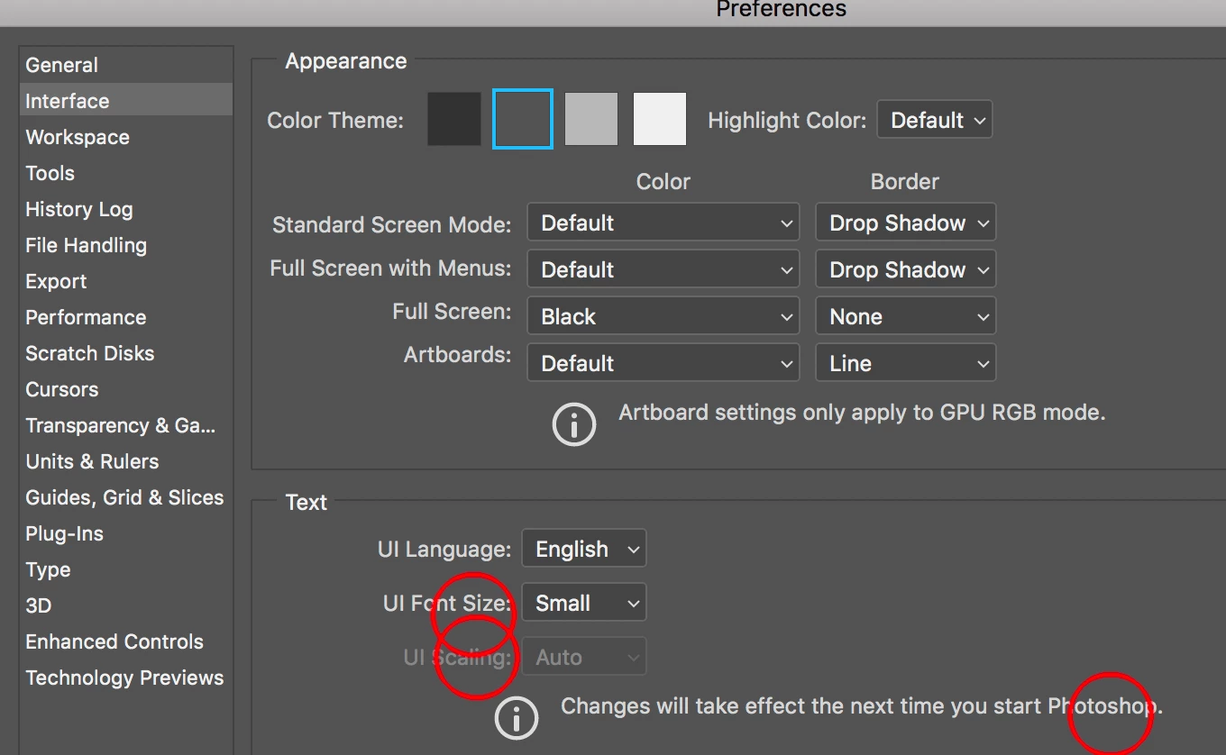The height and width of the screenshot is (755, 1226).
Task: Open the Artboards border dropdown showing Line
Action: tap(904, 362)
